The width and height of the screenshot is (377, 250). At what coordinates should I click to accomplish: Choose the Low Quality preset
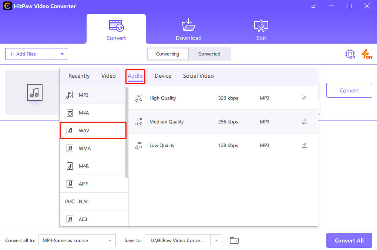click(x=223, y=145)
